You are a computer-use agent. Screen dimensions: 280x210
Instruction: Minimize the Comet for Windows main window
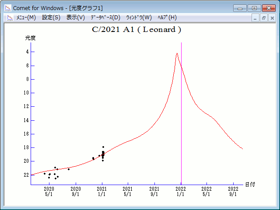pos(240,8)
